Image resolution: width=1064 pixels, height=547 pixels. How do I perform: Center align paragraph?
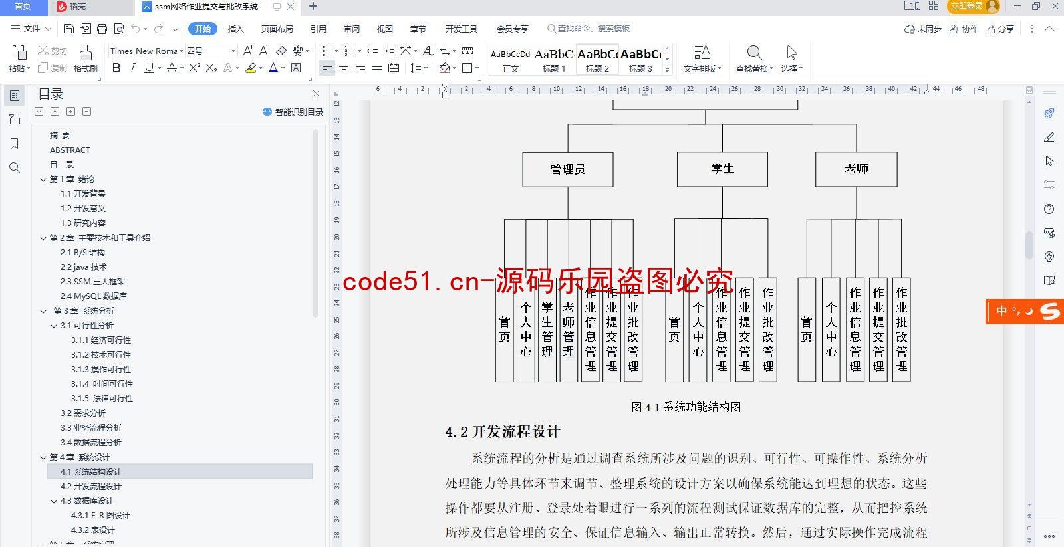344,68
